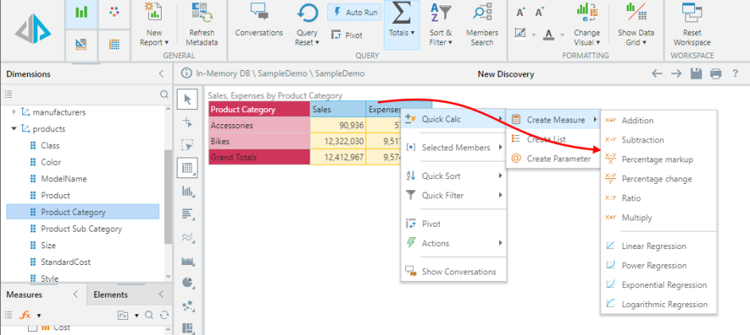Image resolution: width=750 pixels, height=335 pixels.
Task: Select the Class dimension
Action: [50, 146]
